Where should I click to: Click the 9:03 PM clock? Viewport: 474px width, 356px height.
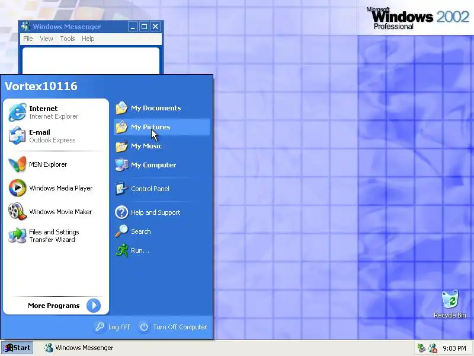tap(454, 348)
